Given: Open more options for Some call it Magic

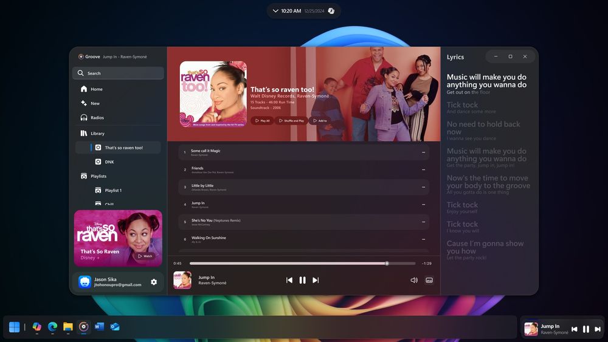Looking at the screenshot, I should 423,152.
